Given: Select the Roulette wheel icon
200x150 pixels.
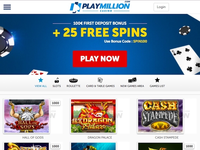Looking at the screenshot, I should click(x=73, y=80).
